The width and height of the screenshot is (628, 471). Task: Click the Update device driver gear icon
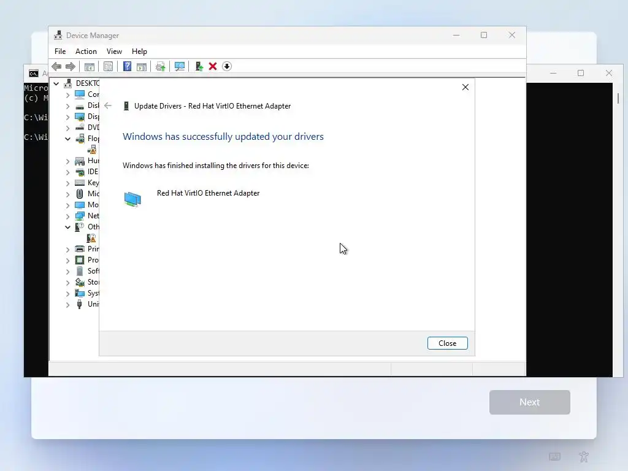tap(160, 66)
